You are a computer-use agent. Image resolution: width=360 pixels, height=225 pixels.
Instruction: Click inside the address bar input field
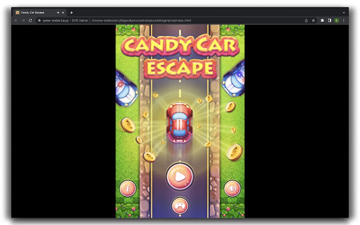[212, 20]
